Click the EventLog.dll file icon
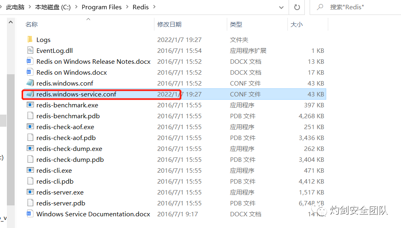Screen dimensions: 401x228 (x=30, y=50)
